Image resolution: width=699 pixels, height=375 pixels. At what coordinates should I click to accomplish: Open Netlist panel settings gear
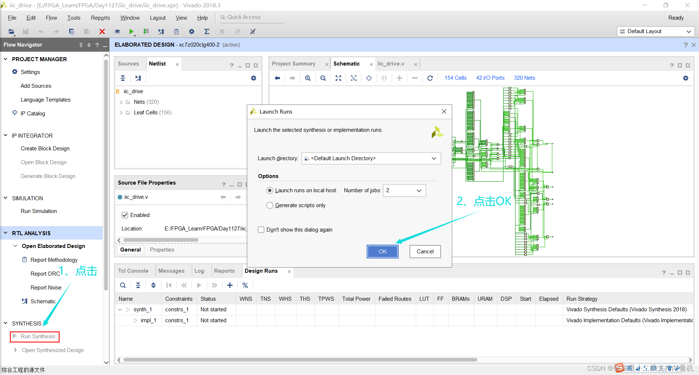pyautogui.click(x=253, y=78)
